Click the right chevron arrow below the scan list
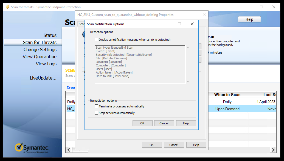 coord(273,150)
